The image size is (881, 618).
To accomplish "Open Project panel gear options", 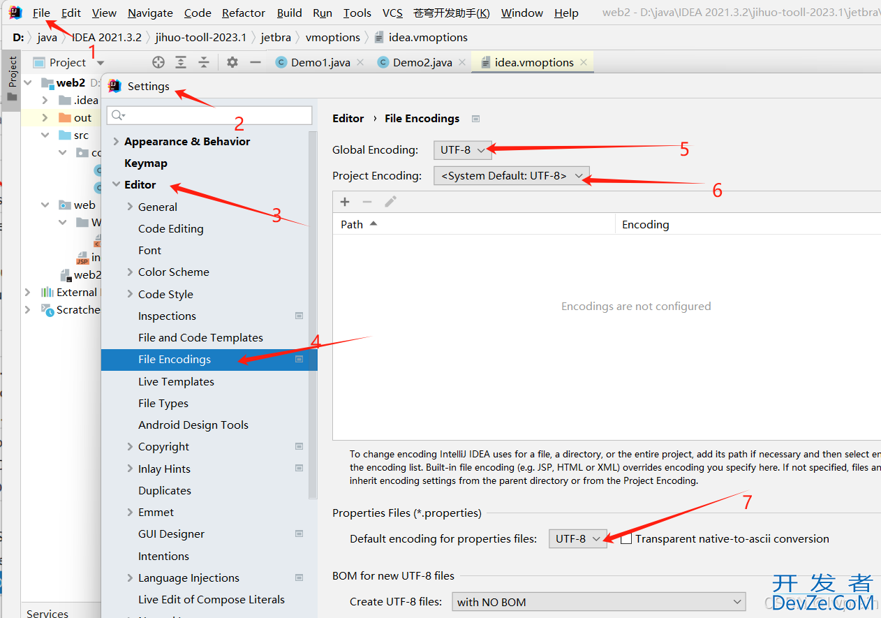I will (x=232, y=62).
